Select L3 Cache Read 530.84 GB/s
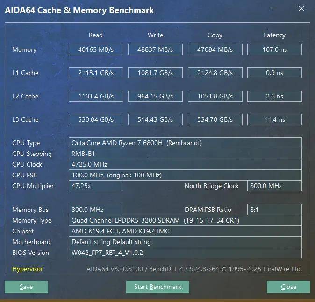 point(96,119)
